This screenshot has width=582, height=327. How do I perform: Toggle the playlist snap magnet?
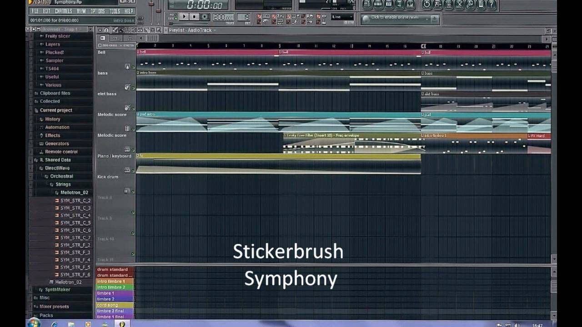[106, 30]
